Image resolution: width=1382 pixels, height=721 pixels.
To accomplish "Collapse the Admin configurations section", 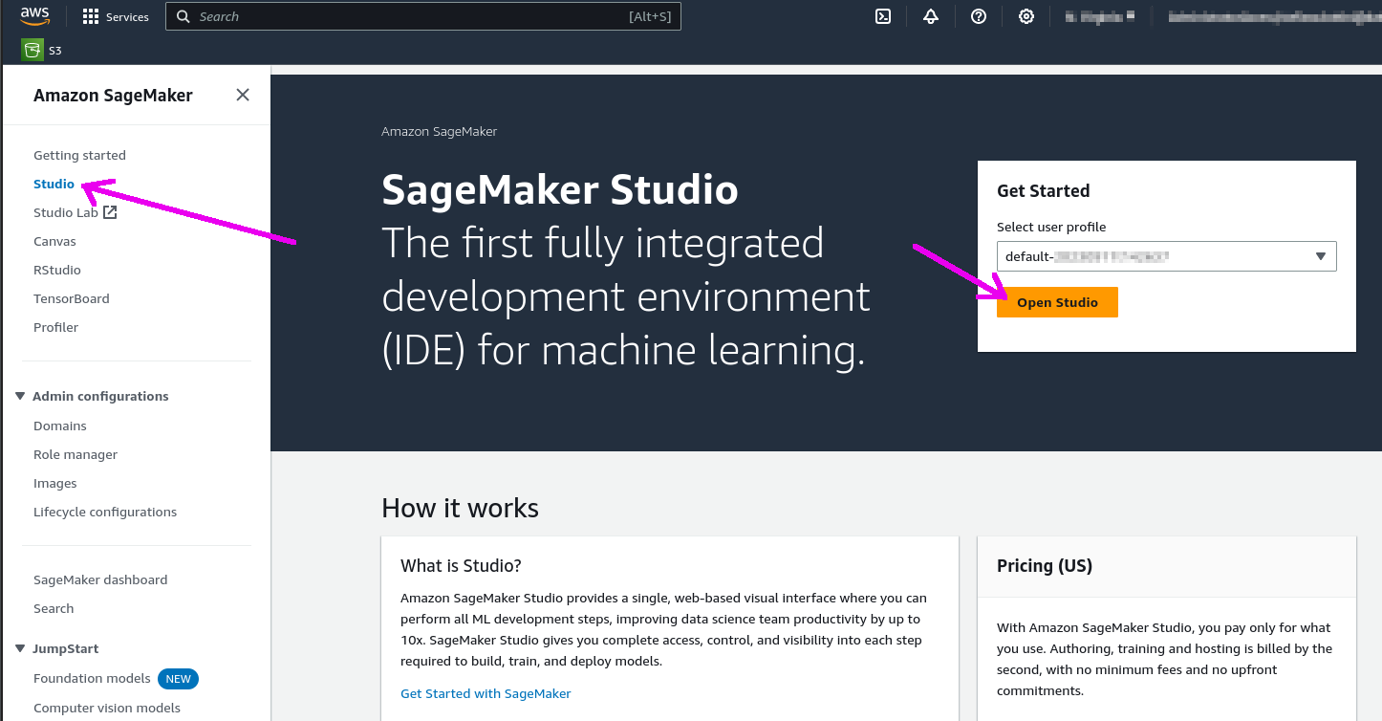I will point(21,396).
